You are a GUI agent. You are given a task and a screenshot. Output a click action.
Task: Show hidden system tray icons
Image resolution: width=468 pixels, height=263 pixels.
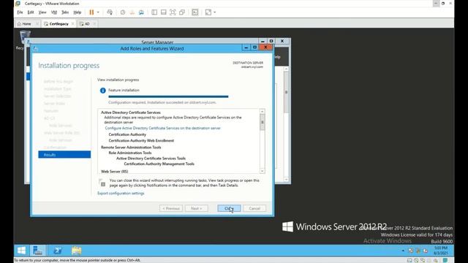point(403,251)
